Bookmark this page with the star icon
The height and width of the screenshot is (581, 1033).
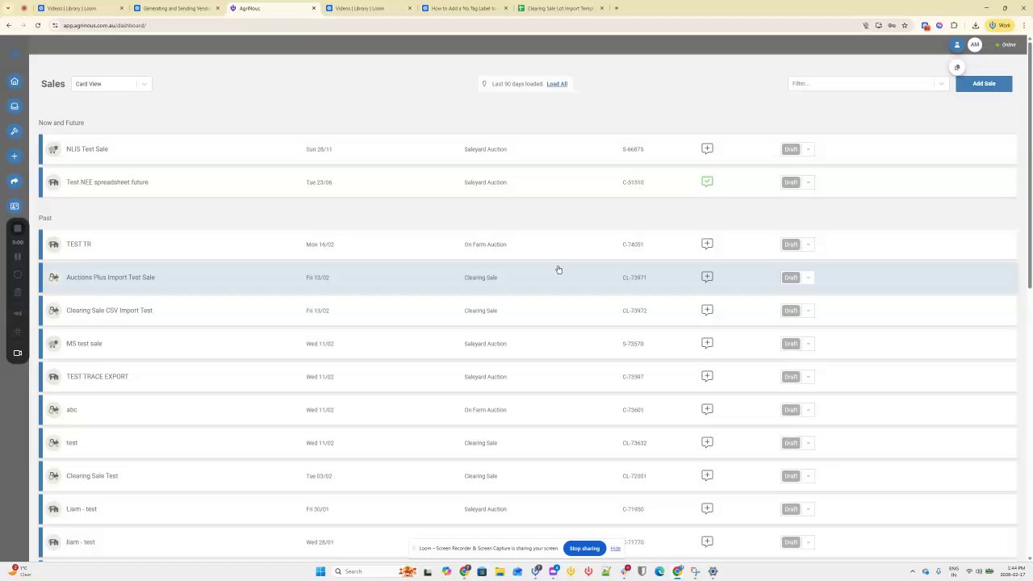tap(905, 25)
